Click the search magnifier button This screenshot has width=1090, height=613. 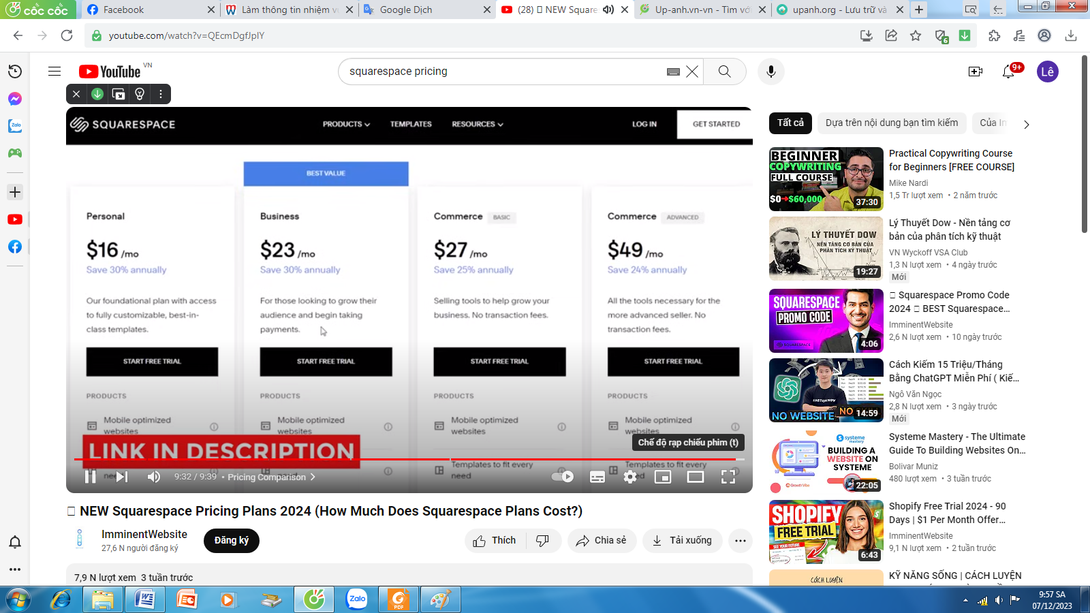(724, 72)
